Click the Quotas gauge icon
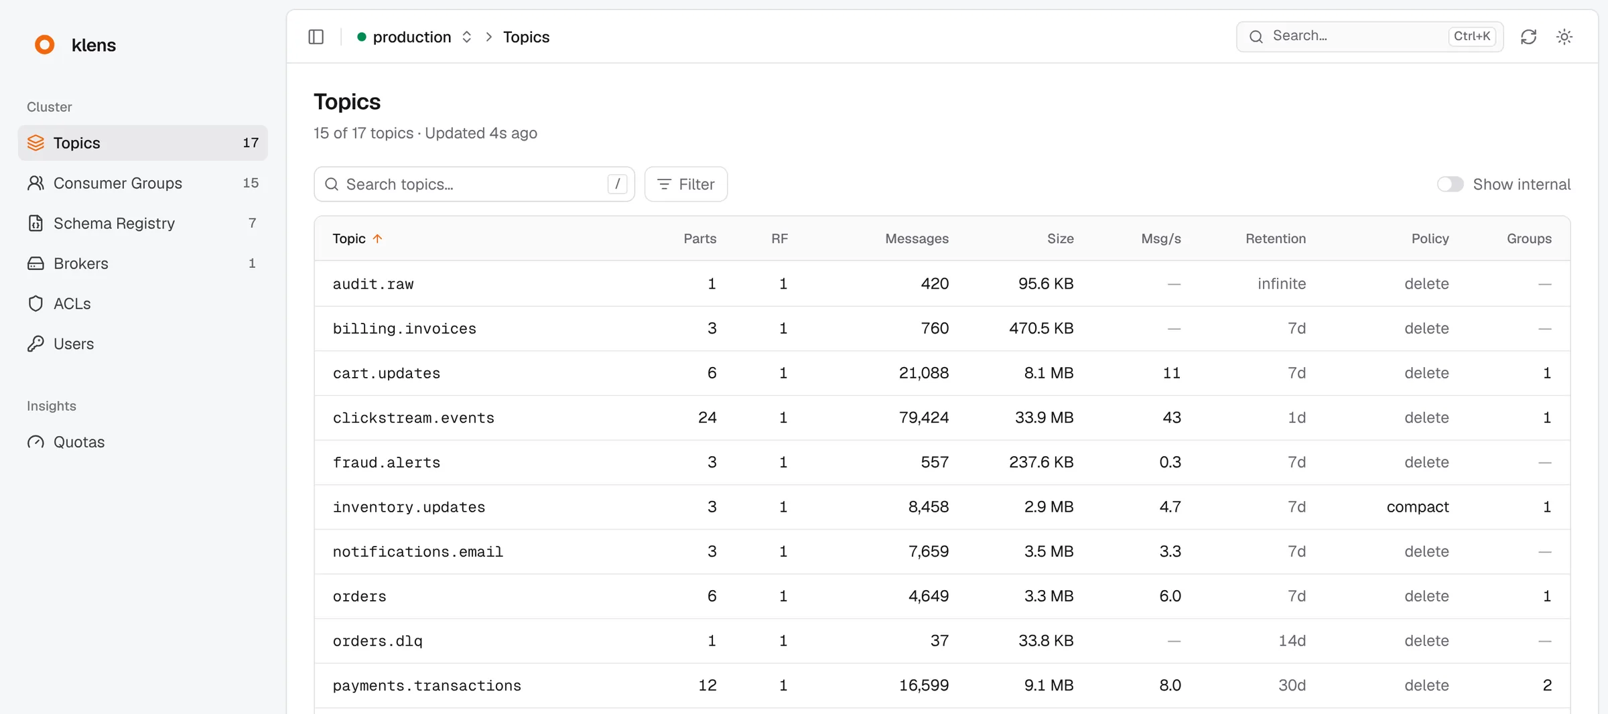 [36, 442]
